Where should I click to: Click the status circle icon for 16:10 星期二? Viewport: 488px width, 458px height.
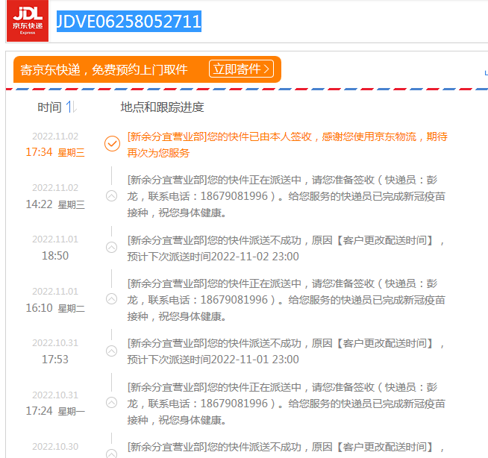click(111, 299)
